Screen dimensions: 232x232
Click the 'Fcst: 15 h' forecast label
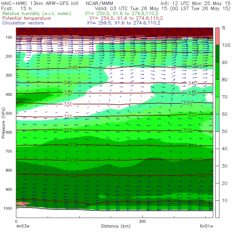[16, 8]
